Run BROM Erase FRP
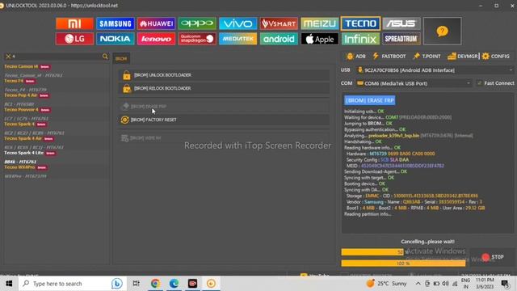This screenshot has height=291, width=517. pyautogui.click(x=225, y=106)
